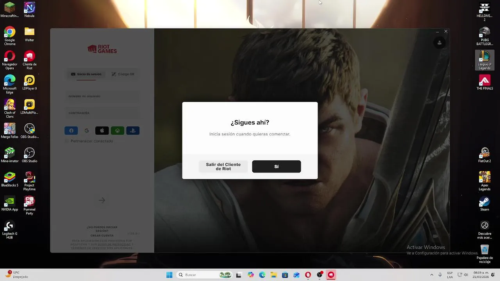Select the Mine-imator desktop shortcut

click(x=10, y=155)
